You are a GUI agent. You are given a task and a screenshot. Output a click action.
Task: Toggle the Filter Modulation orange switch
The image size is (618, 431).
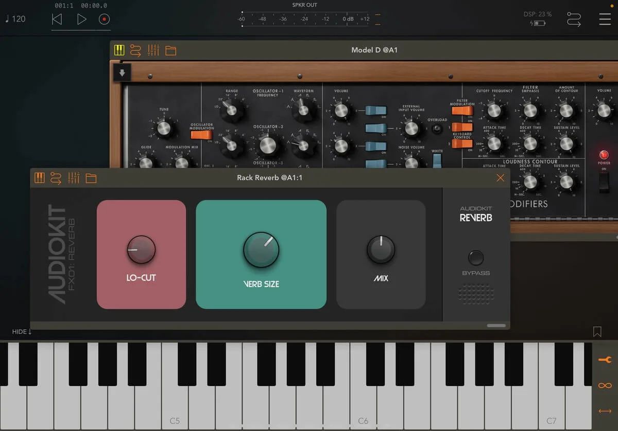(462, 111)
